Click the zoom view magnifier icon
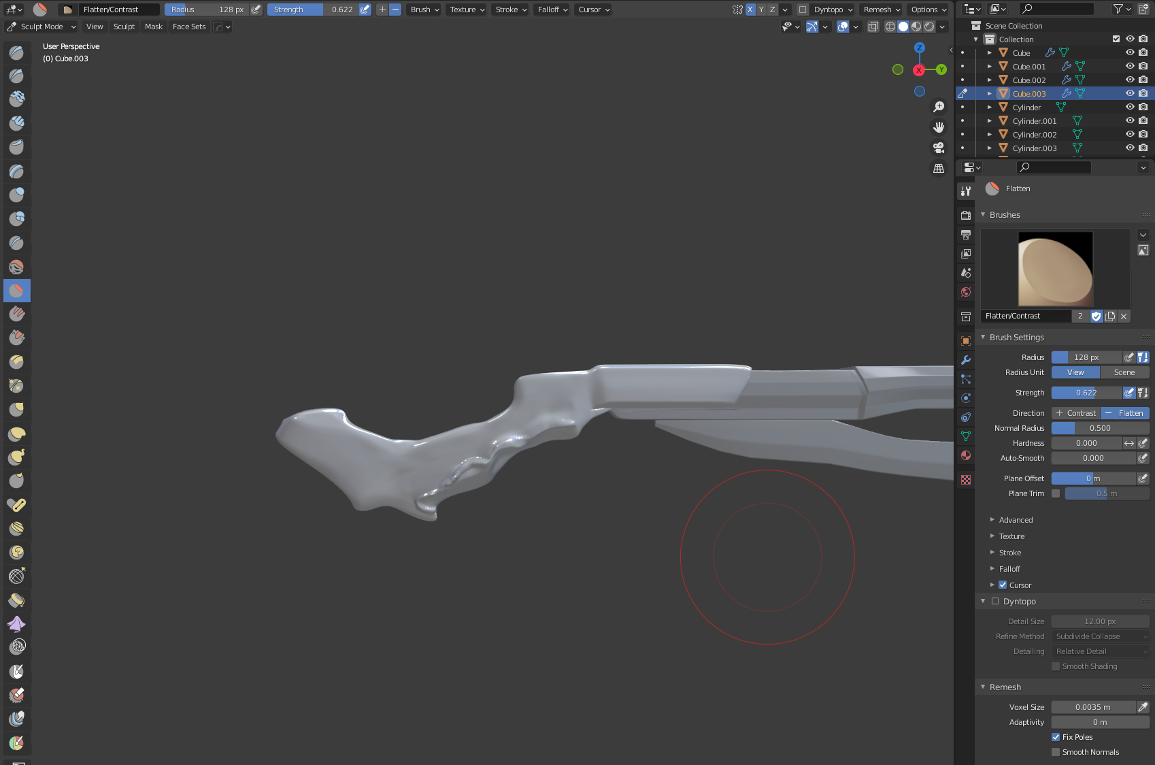This screenshot has width=1155, height=765. click(939, 107)
